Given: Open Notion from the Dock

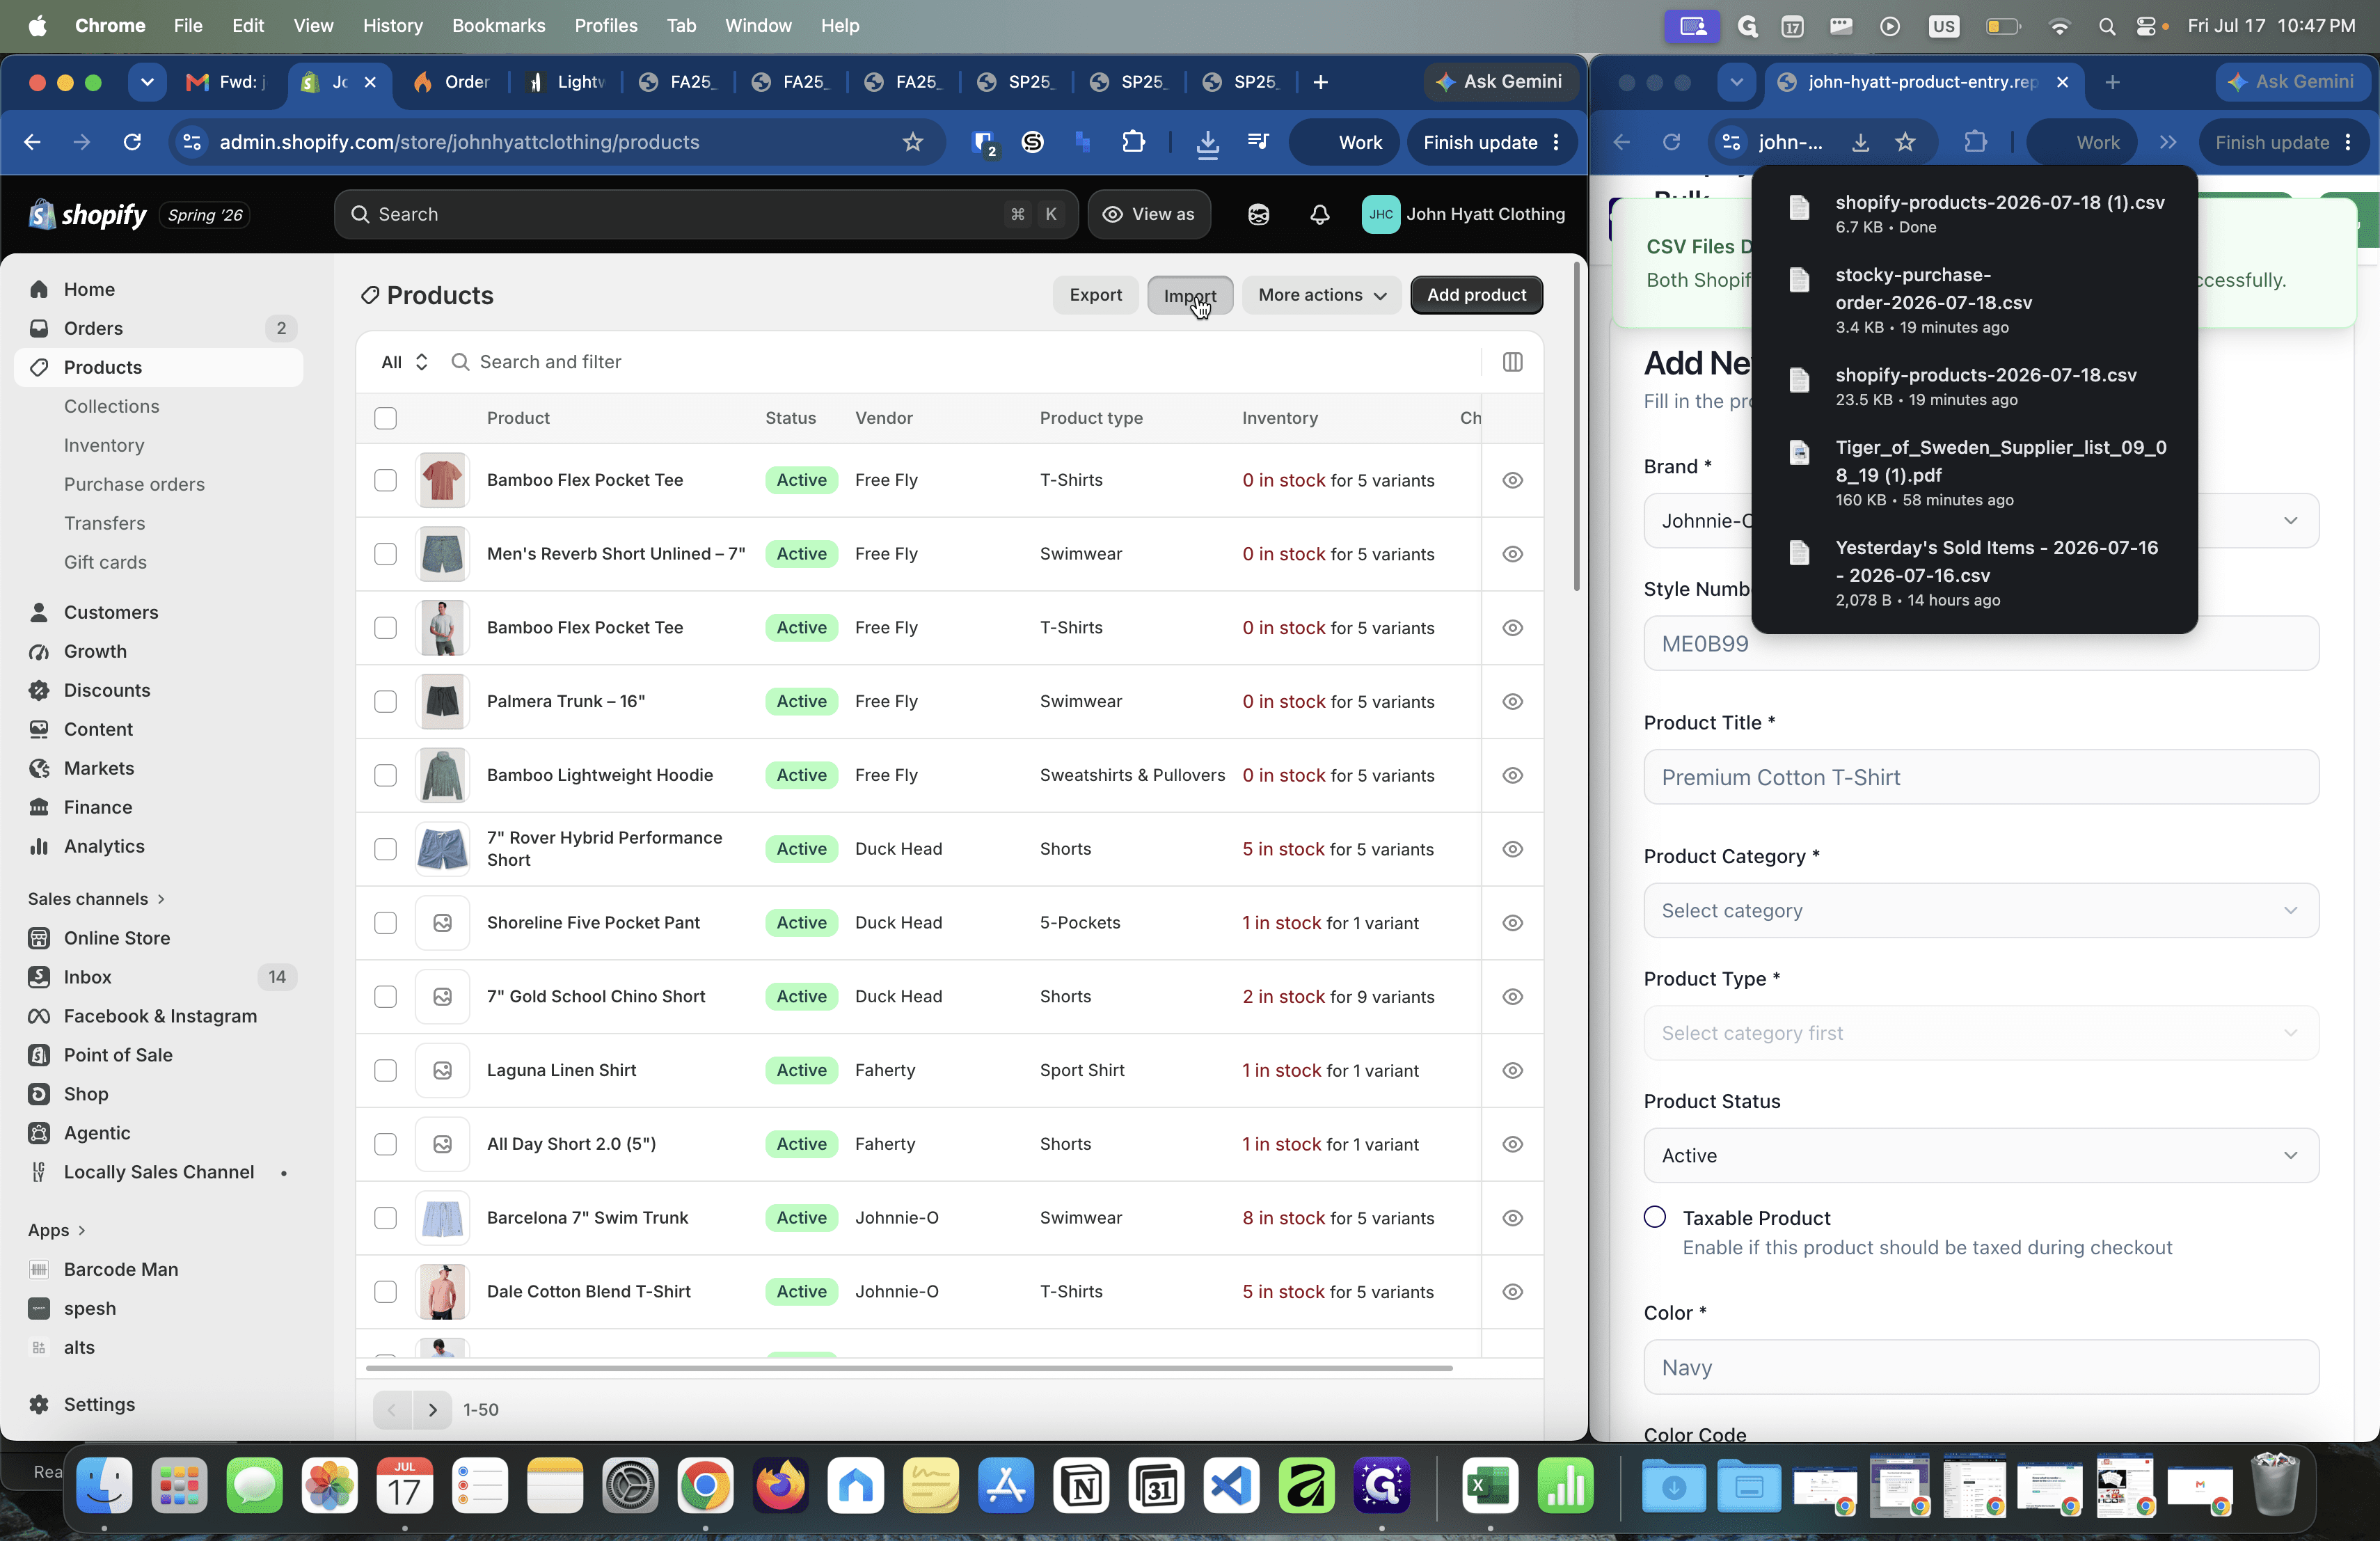Looking at the screenshot, I should [x=1081, y=1486].
